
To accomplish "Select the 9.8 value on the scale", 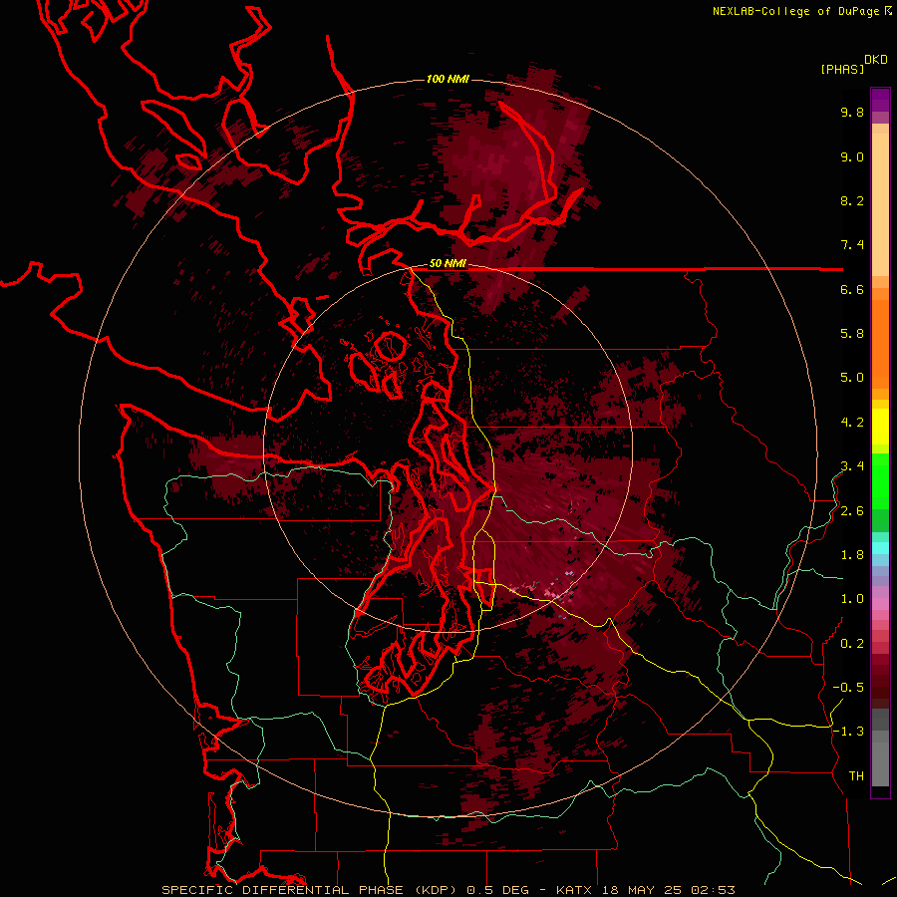I will [x=852, y=112].
